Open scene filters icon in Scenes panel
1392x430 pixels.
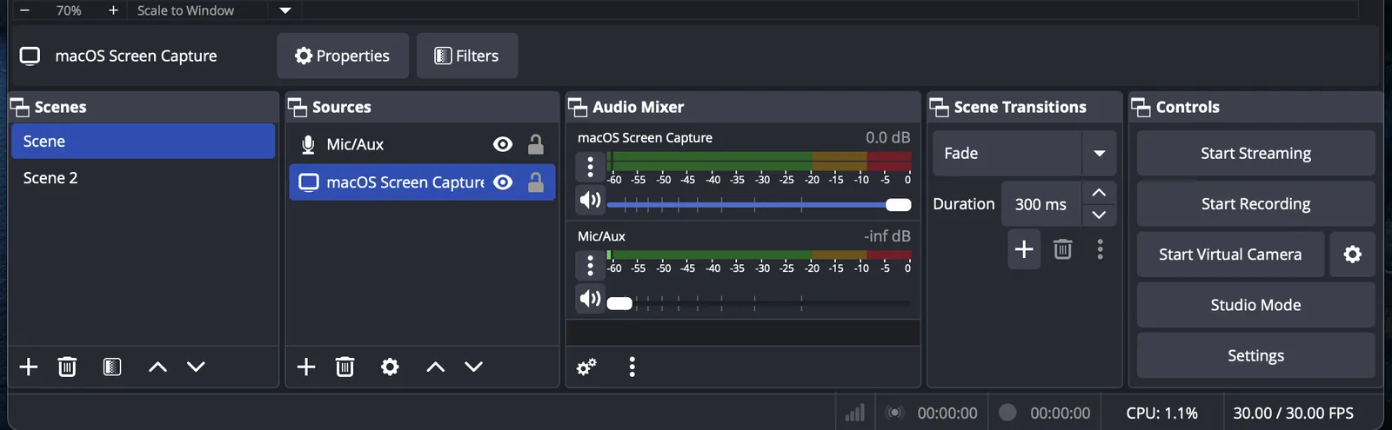click(112, 367)
